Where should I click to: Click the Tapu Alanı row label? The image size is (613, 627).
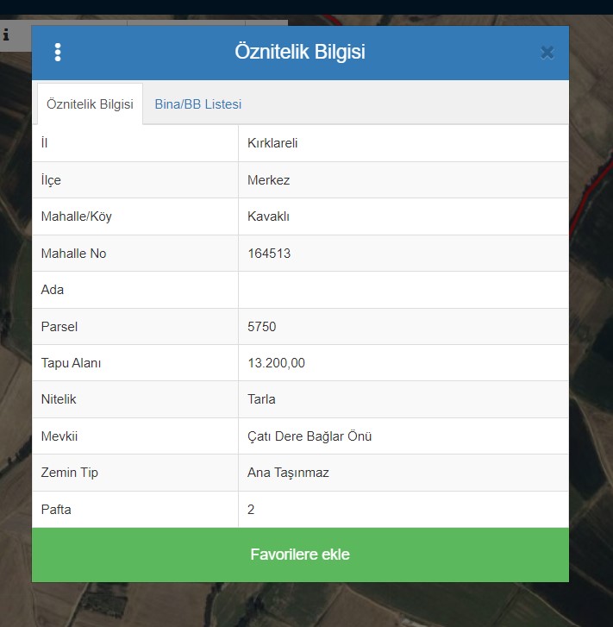(71, 363)
